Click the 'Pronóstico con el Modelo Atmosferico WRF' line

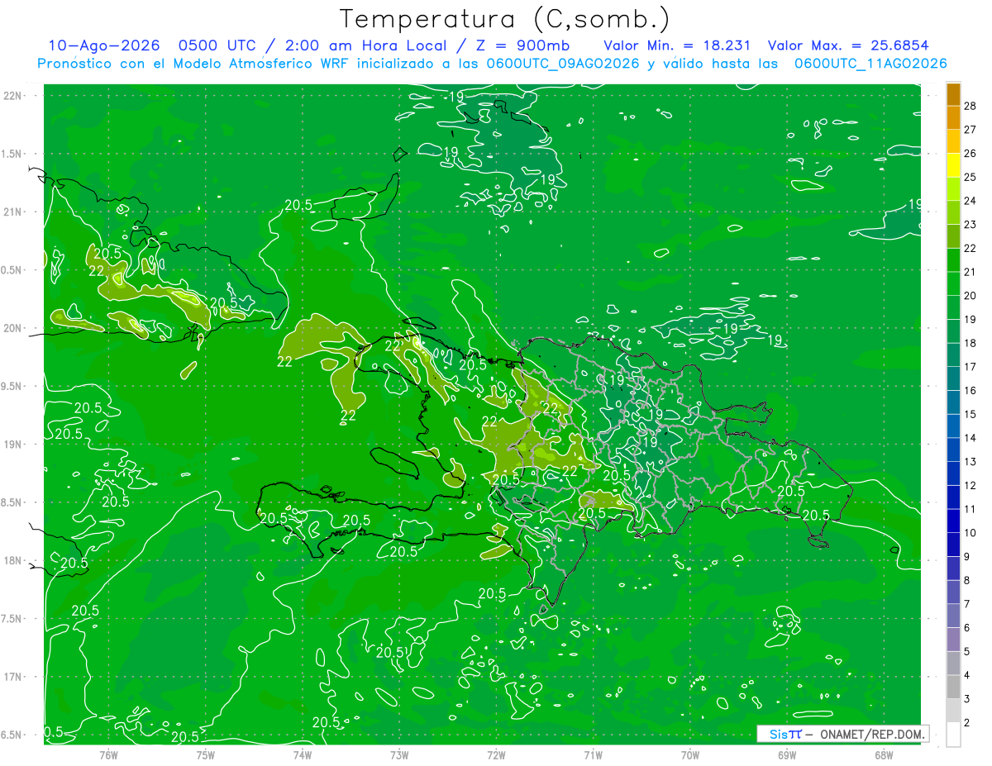coord(195,64)
